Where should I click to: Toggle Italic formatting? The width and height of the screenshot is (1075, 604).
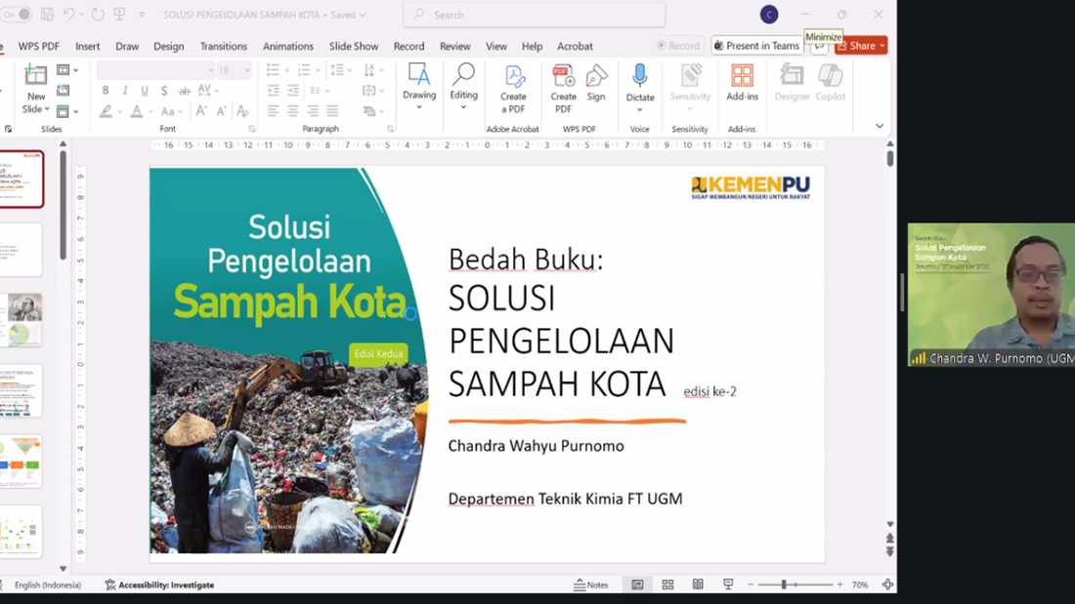(125, 91)
